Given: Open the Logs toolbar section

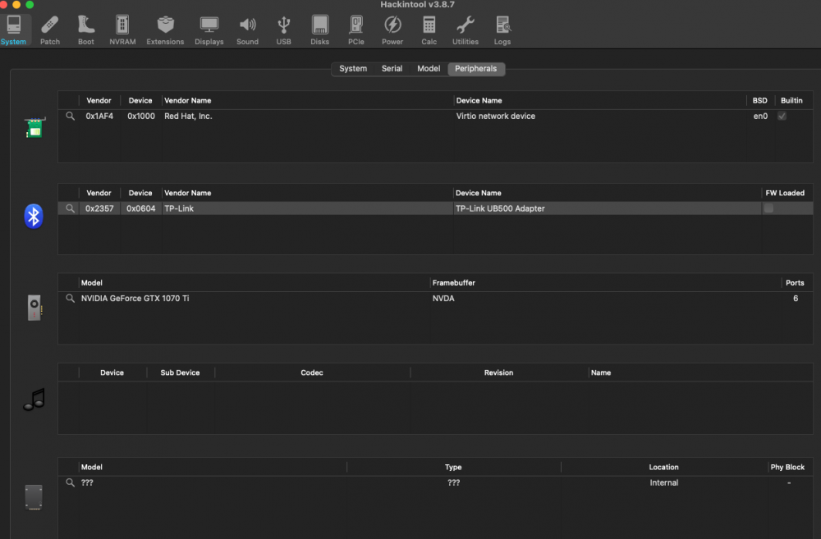Looking at the screenshot, I should pos(502,30).
